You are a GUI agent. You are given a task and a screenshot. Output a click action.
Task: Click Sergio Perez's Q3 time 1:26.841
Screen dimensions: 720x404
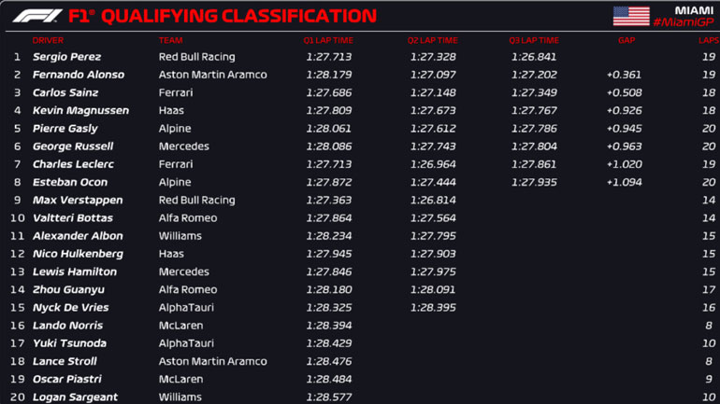pos(533,57)
